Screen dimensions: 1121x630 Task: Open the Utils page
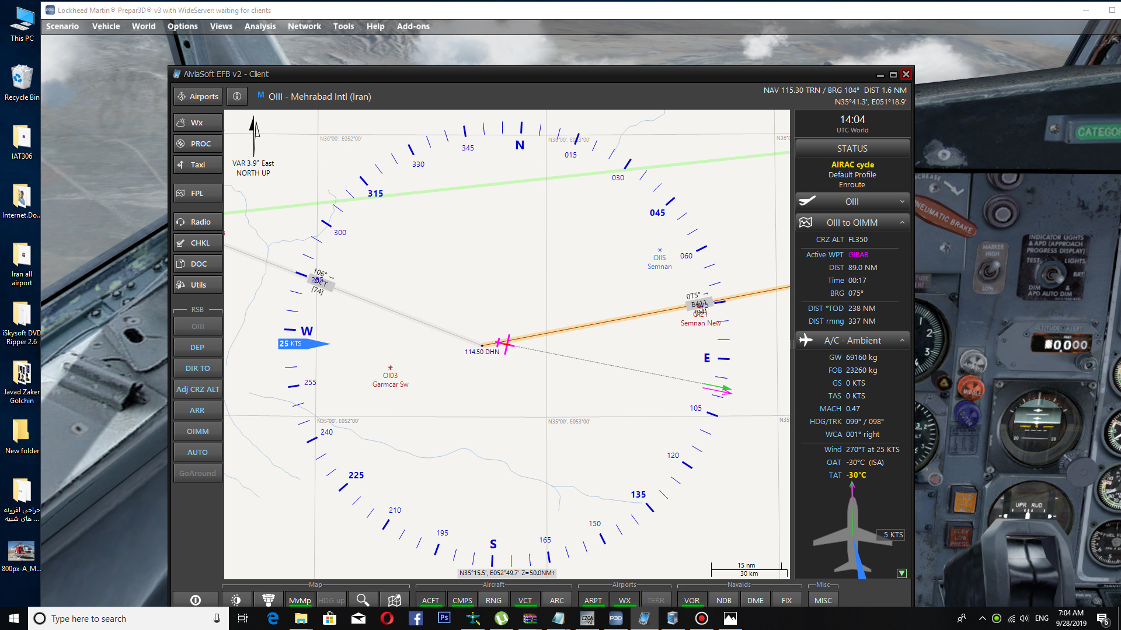[198, 285]
